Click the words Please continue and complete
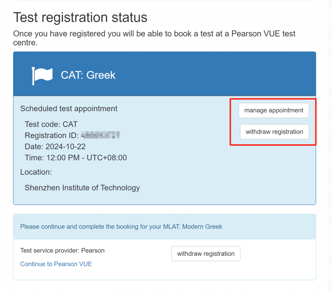Image resolution: width=332 pixels, height=292 pixels. [59, 227]
